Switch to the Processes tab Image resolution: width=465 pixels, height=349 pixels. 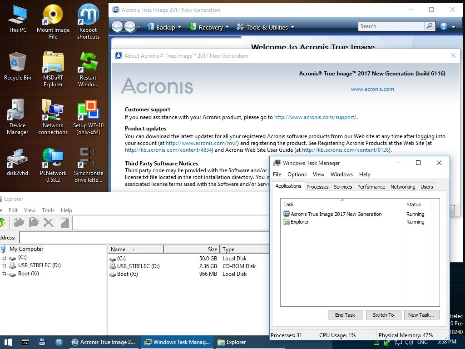pyautogui.click(x=317, y=187)
